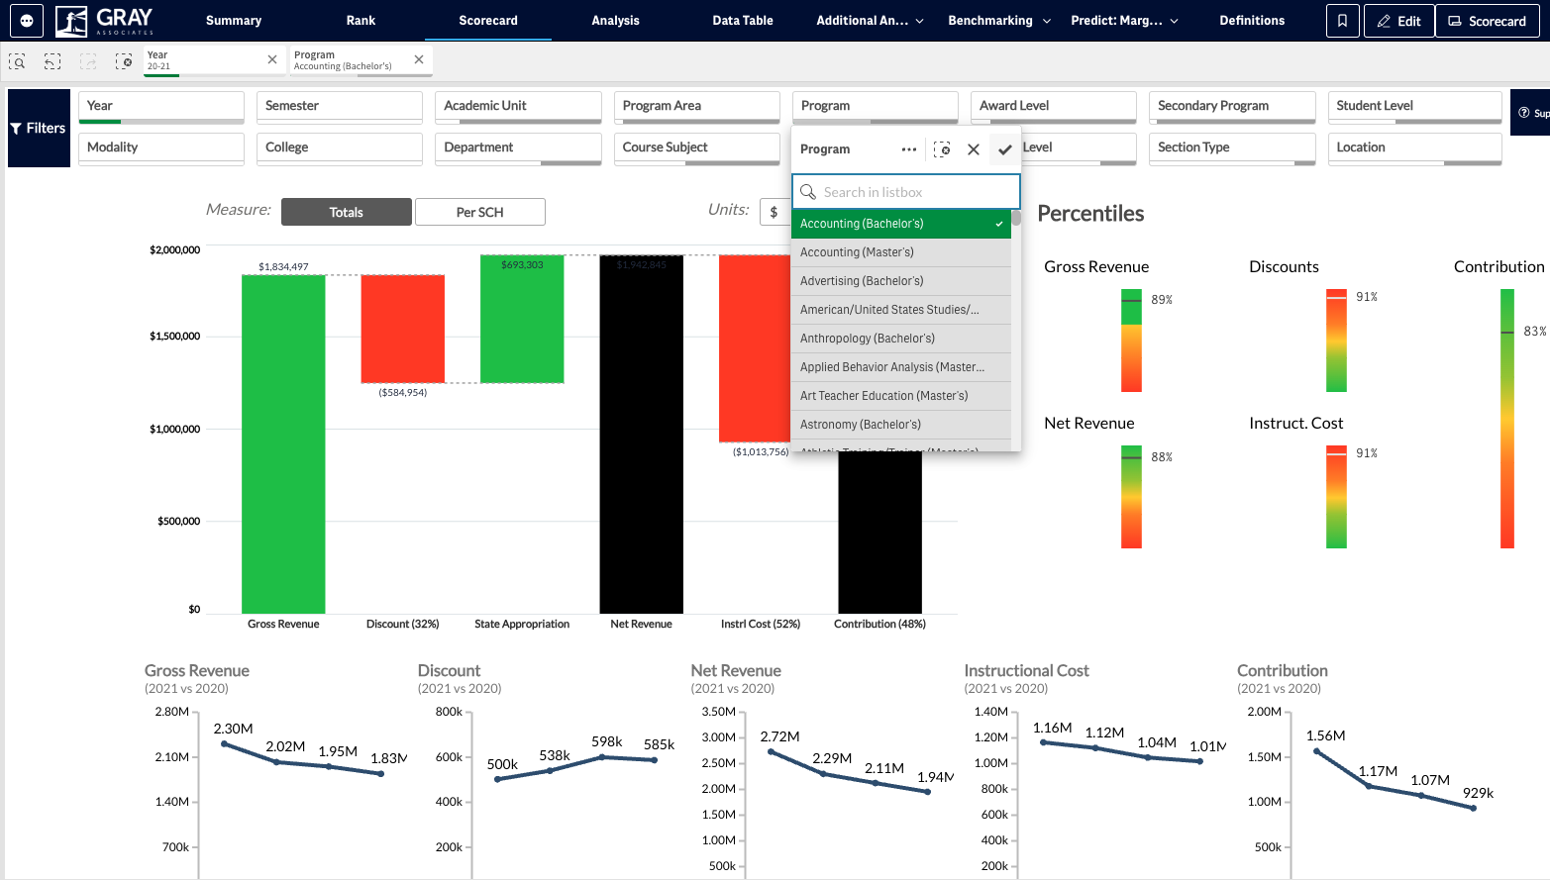The image size is (1550, 880).
Task: Click the Gray Associates logo
Action: 105,21
